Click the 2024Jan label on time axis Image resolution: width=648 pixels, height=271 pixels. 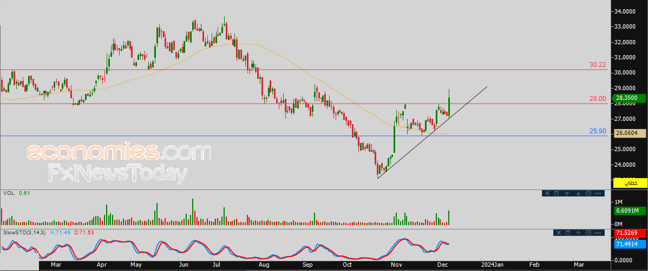click(492, 264)
